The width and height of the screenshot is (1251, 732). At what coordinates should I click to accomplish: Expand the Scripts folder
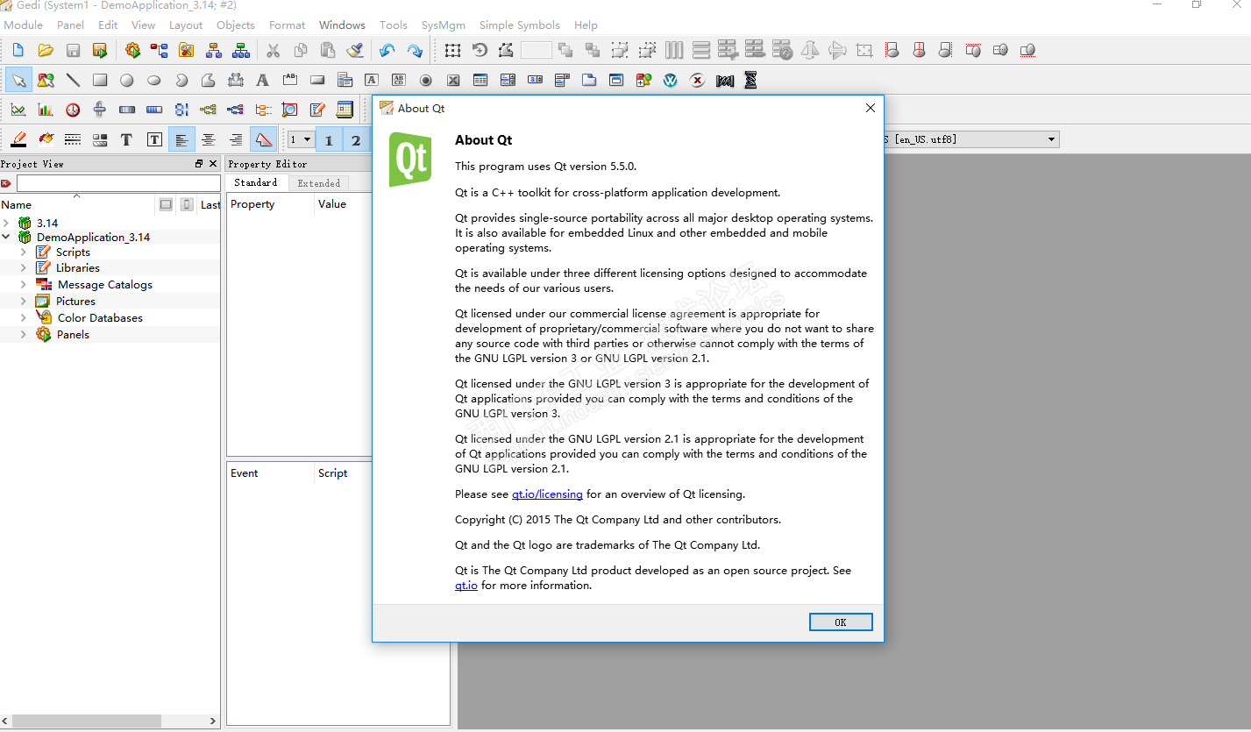(24, 252)
